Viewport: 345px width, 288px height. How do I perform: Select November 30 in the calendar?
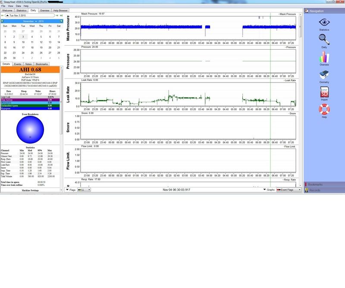pos(14,58)
